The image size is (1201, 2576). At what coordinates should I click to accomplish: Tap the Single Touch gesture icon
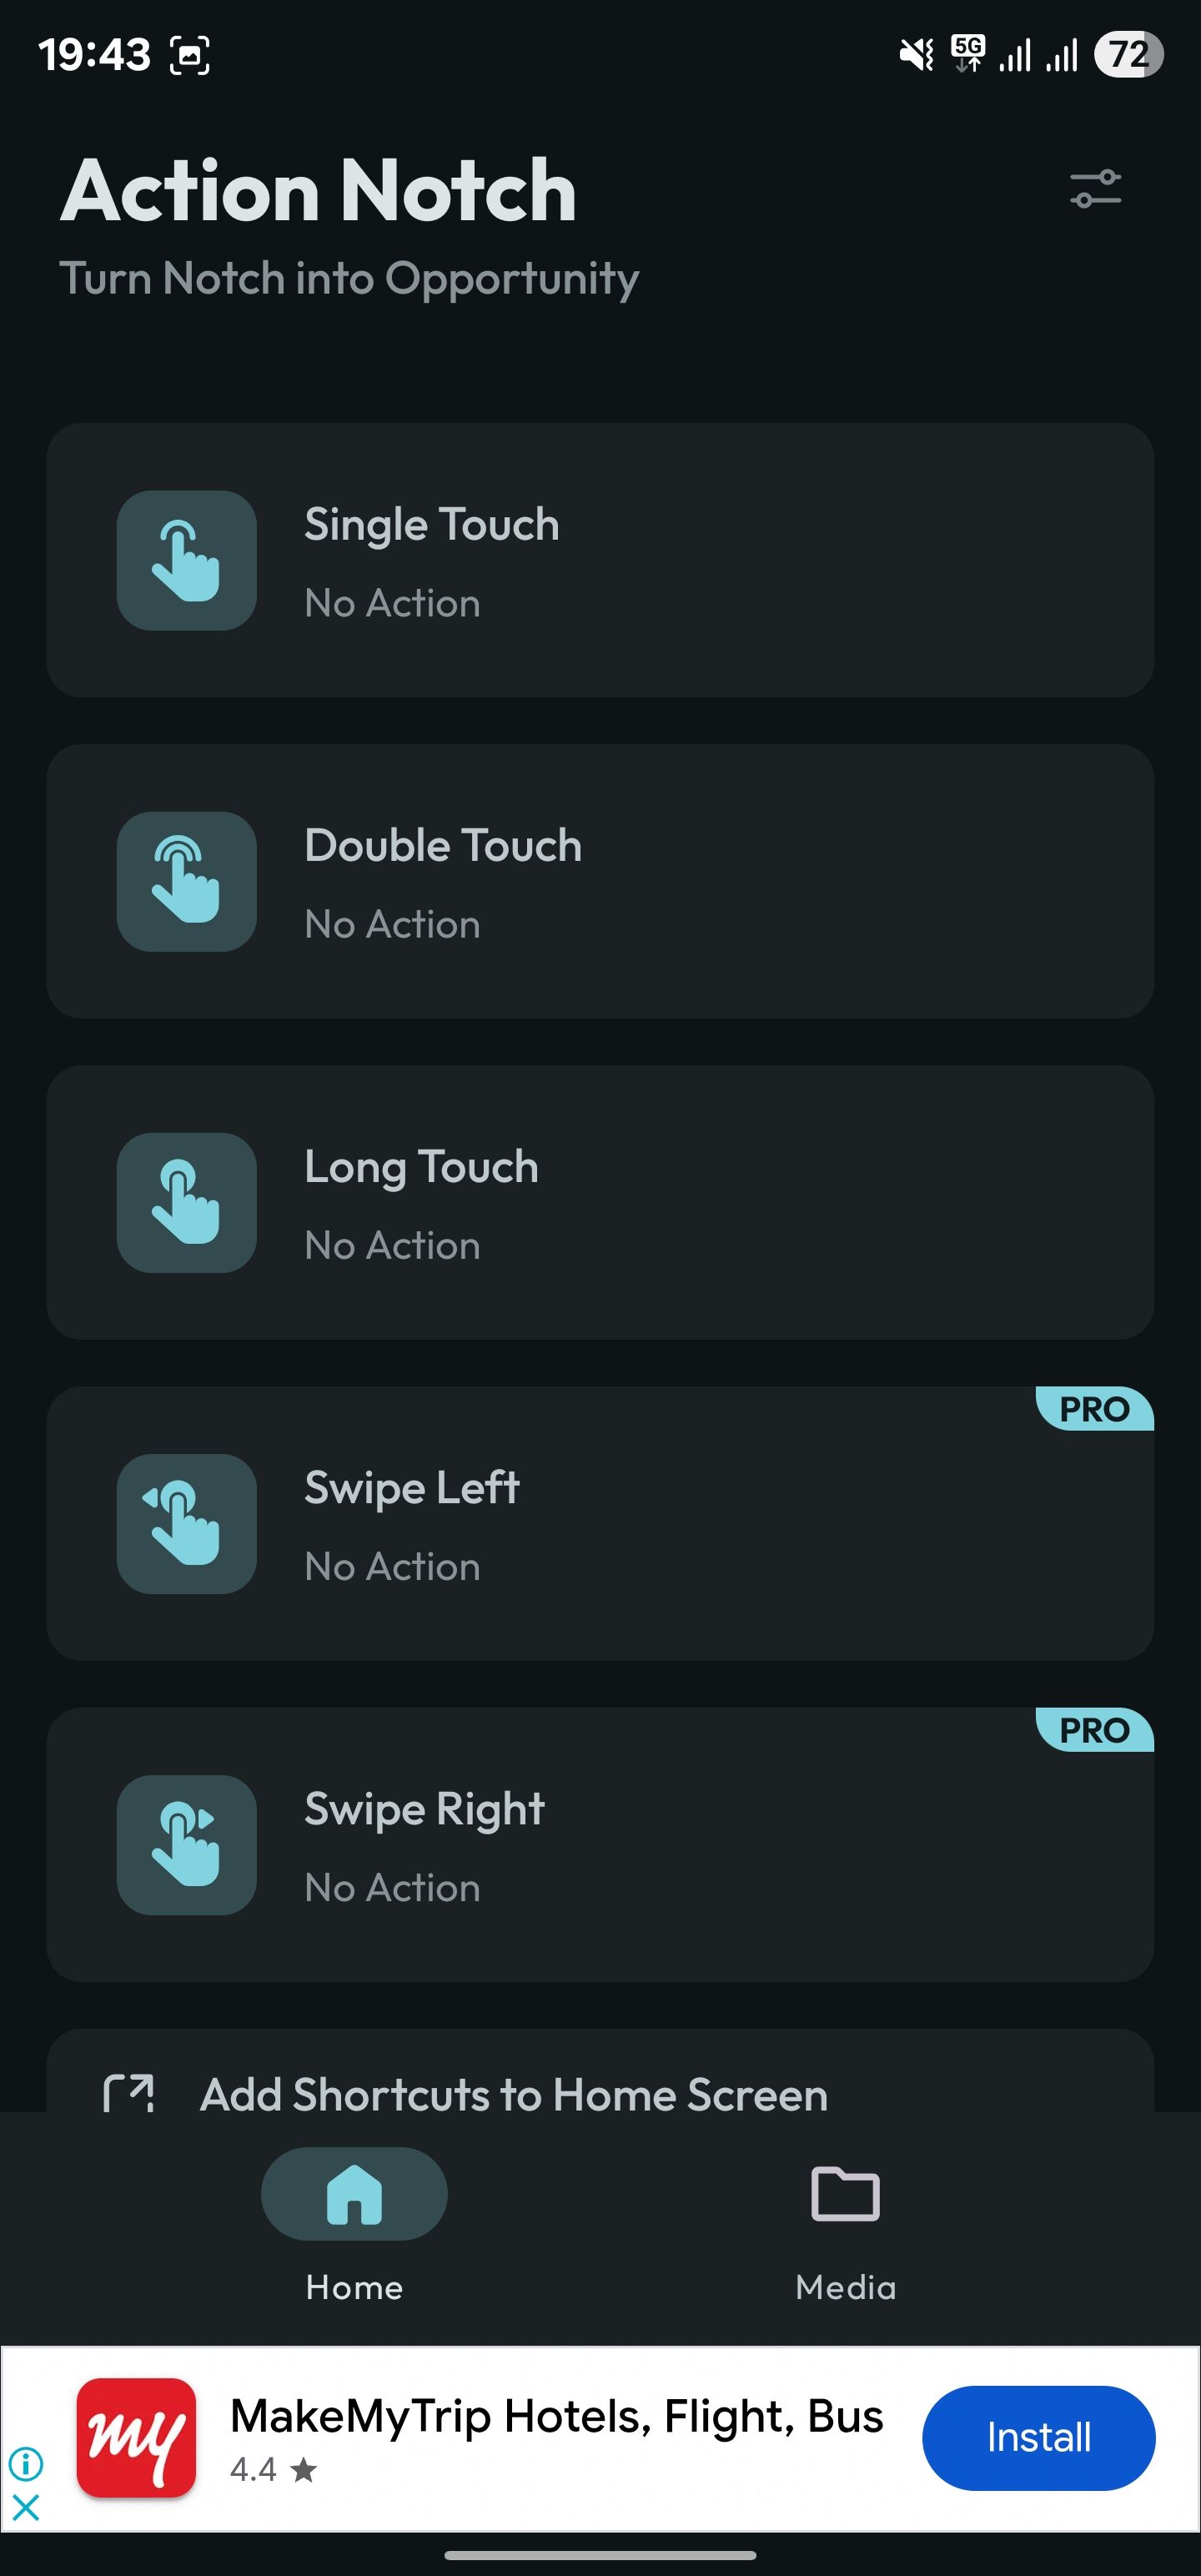pyautogui.click(x=186, y=560)
